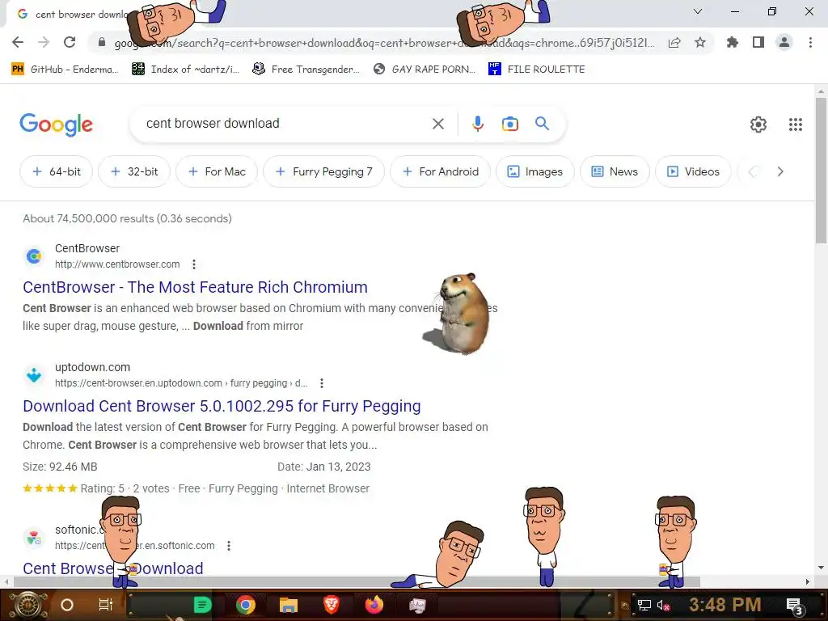Share this page using the share icon
828x621 pixels.
click(x=674, y=42)
